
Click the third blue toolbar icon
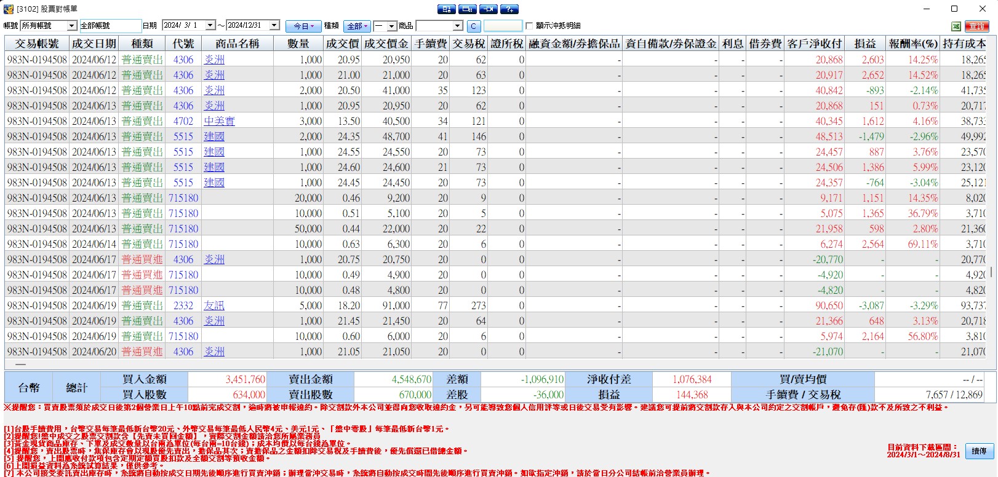pos(489,9)
